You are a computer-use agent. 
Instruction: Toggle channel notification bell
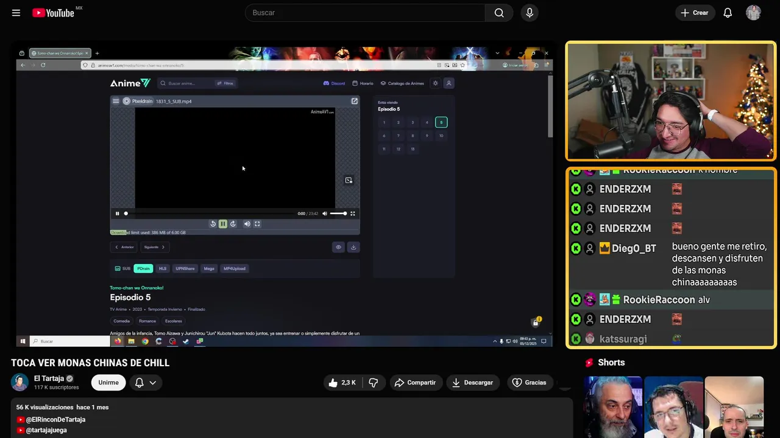139,383
